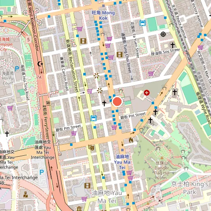Select the parking P icon near Hoi Fu Court
211x211 pixels.
pos(17,69)
